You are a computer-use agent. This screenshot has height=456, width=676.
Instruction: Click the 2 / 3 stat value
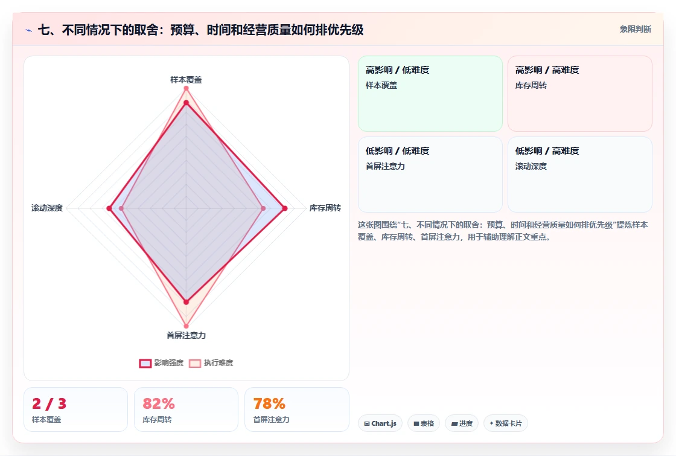[x=49, y=404]
